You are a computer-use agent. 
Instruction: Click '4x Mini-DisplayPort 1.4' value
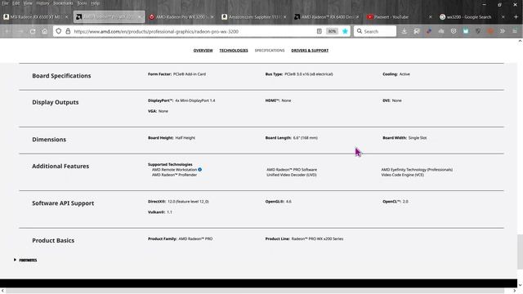pos(195,100)
